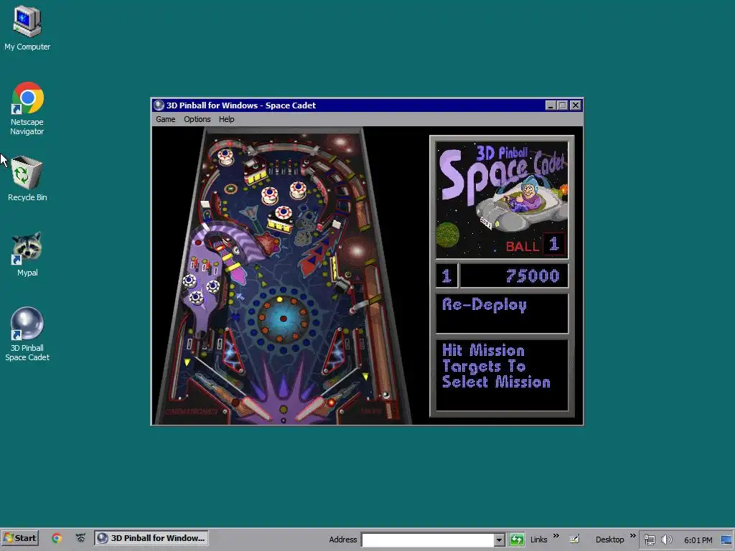Image resolution: width=735 pixels, height=551 pixels.
Task: Launch Chrome from the quick launch bar
Action: (57, 538)
